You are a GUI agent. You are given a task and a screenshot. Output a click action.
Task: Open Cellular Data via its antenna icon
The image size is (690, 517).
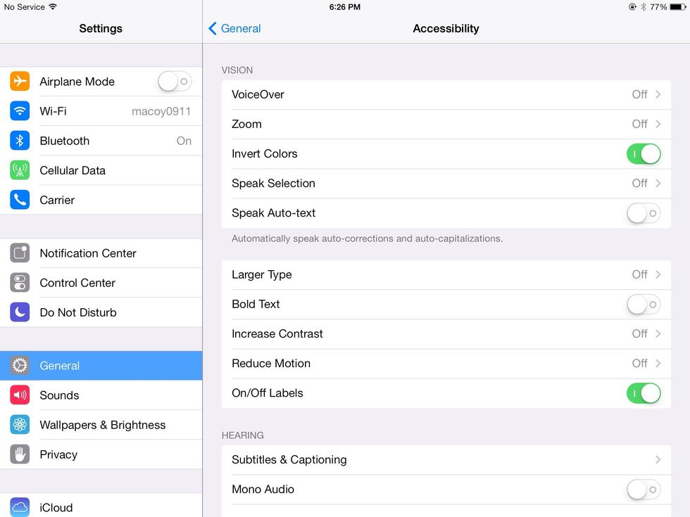19,170
